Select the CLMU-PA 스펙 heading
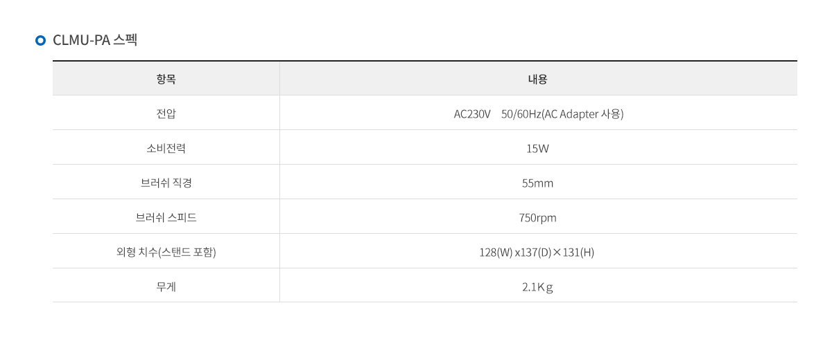 pos(95,40)
